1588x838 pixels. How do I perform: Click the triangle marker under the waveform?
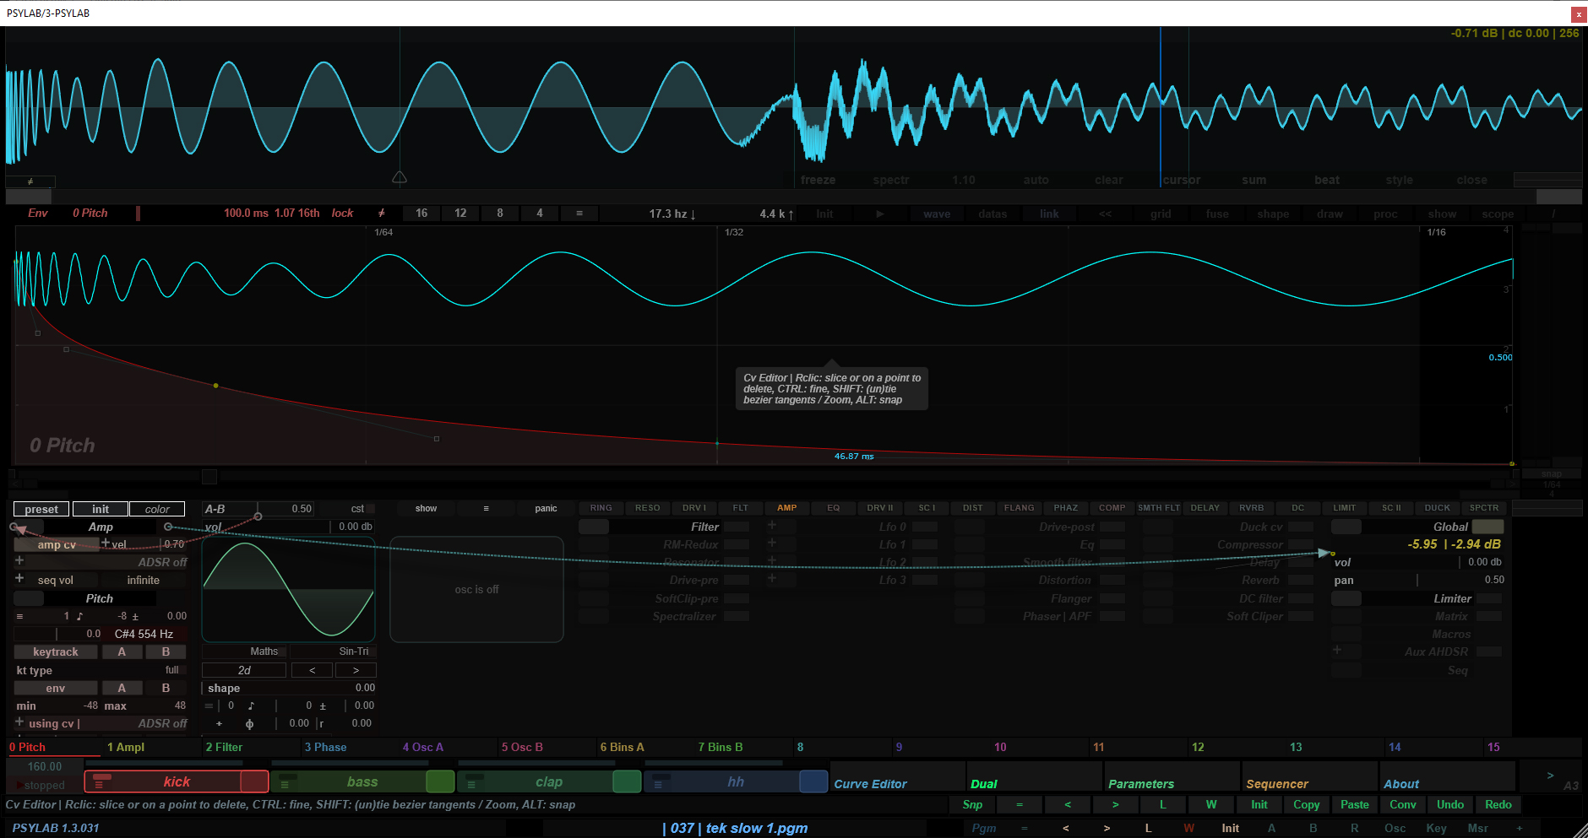pos(400,177)
